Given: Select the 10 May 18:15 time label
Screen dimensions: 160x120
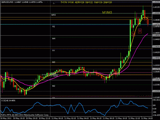Looking at the screenshot, I should tap(19, 118).
